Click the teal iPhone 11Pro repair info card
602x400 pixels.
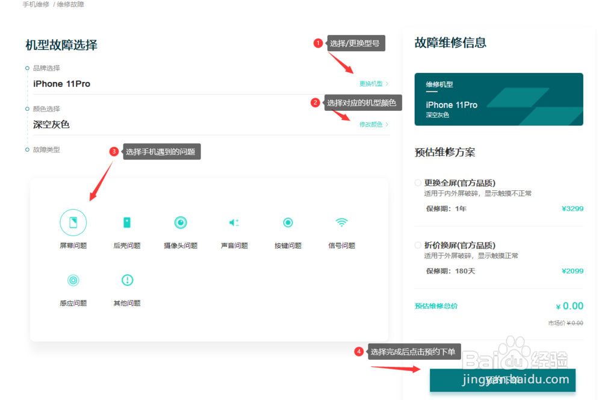[x=498, y=99]
